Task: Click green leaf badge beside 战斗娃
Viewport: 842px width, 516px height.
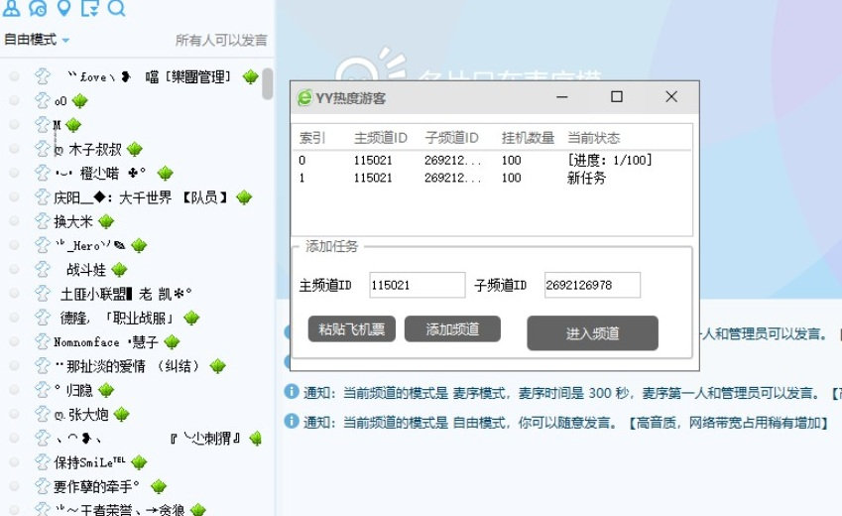Action: click(119, 269)
